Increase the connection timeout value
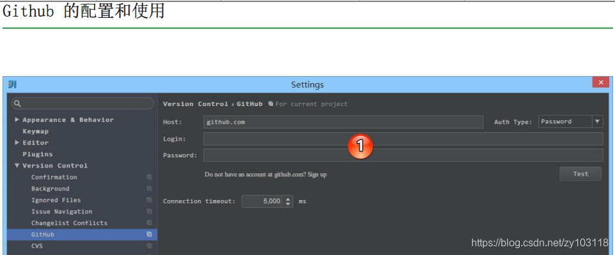Screen dimensions: 615x255 [x=288, y=199]
